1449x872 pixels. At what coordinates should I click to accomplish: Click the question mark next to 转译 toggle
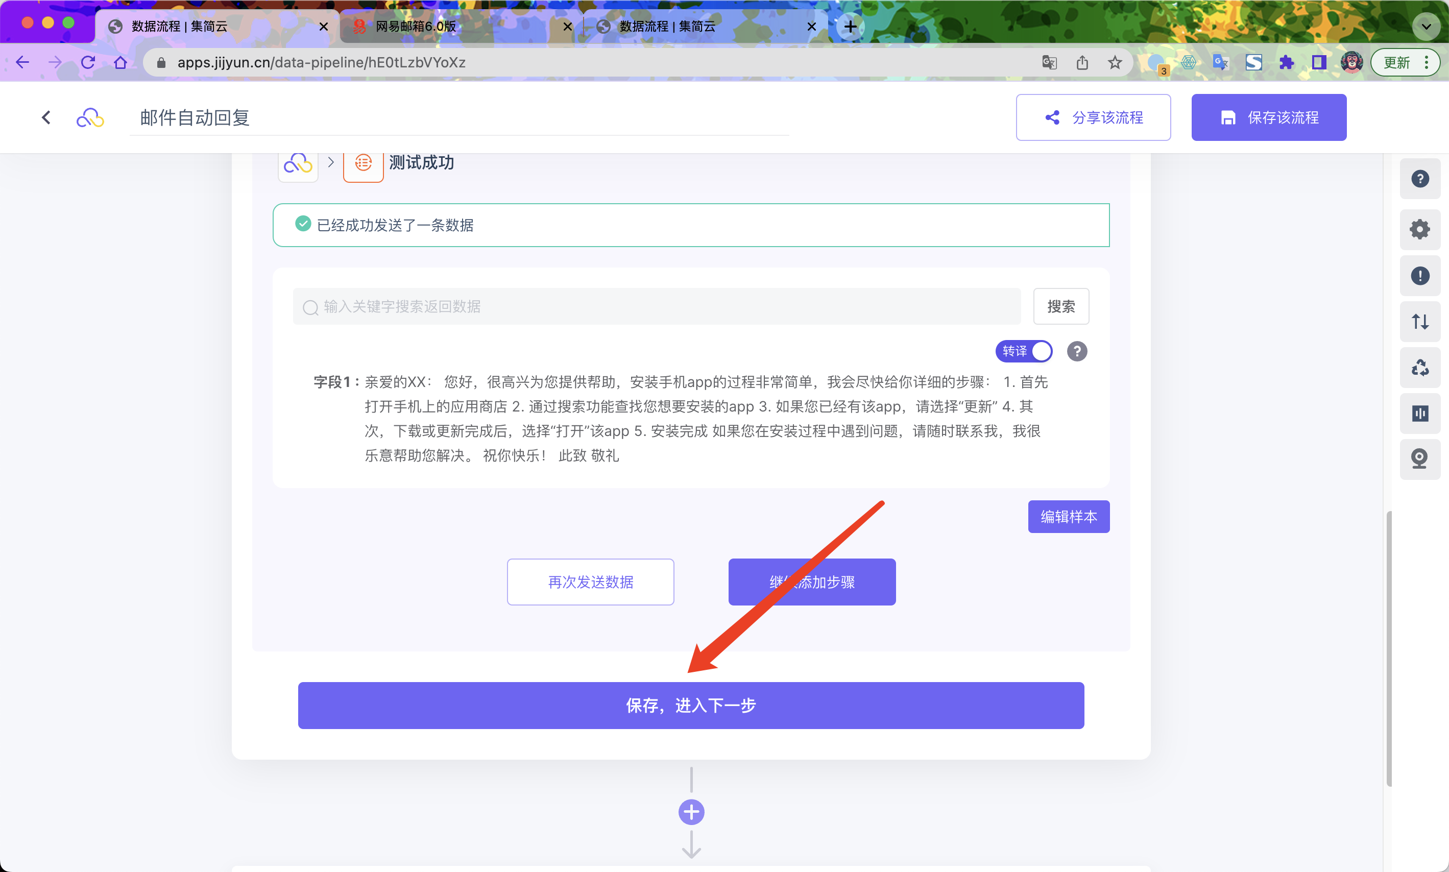1076,351
